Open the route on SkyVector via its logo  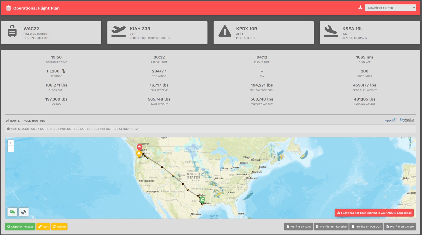[x=407, y=120]
